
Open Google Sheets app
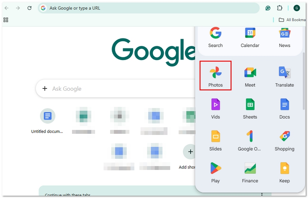coord(250,108)
